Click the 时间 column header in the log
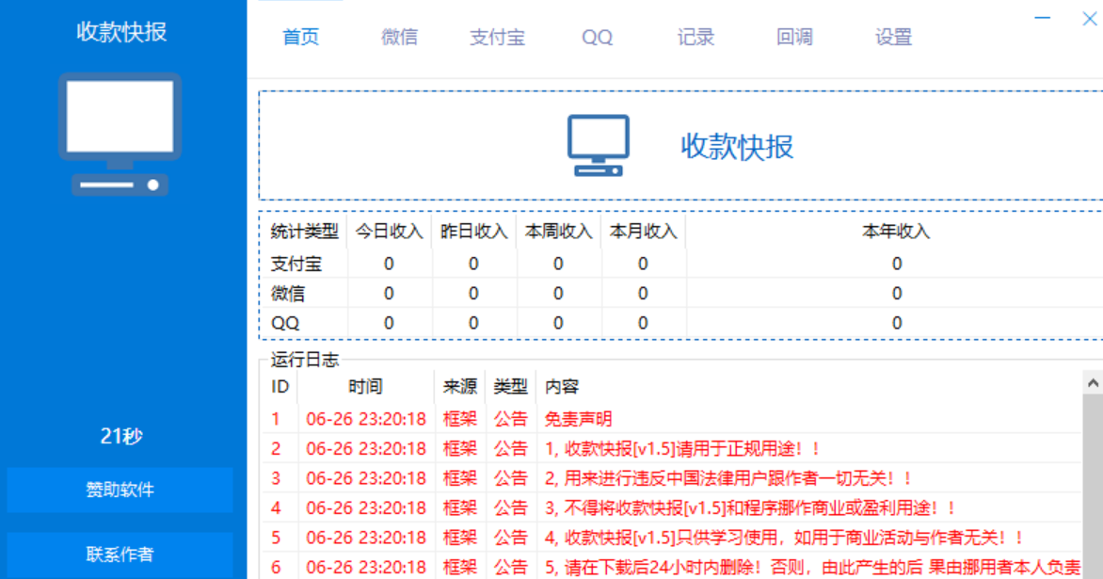 coord(365,387)
